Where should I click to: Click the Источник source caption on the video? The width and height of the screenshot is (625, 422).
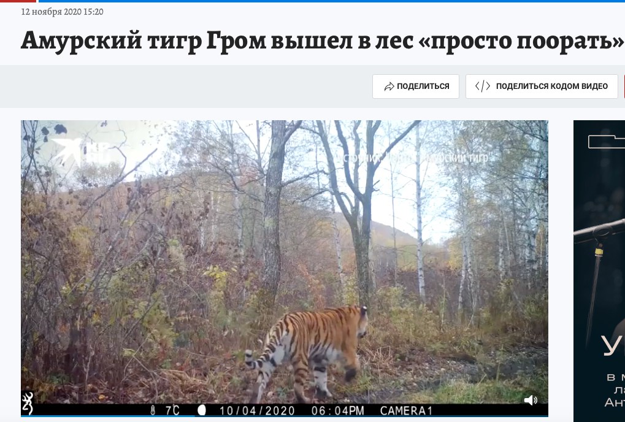pos(412,158)
